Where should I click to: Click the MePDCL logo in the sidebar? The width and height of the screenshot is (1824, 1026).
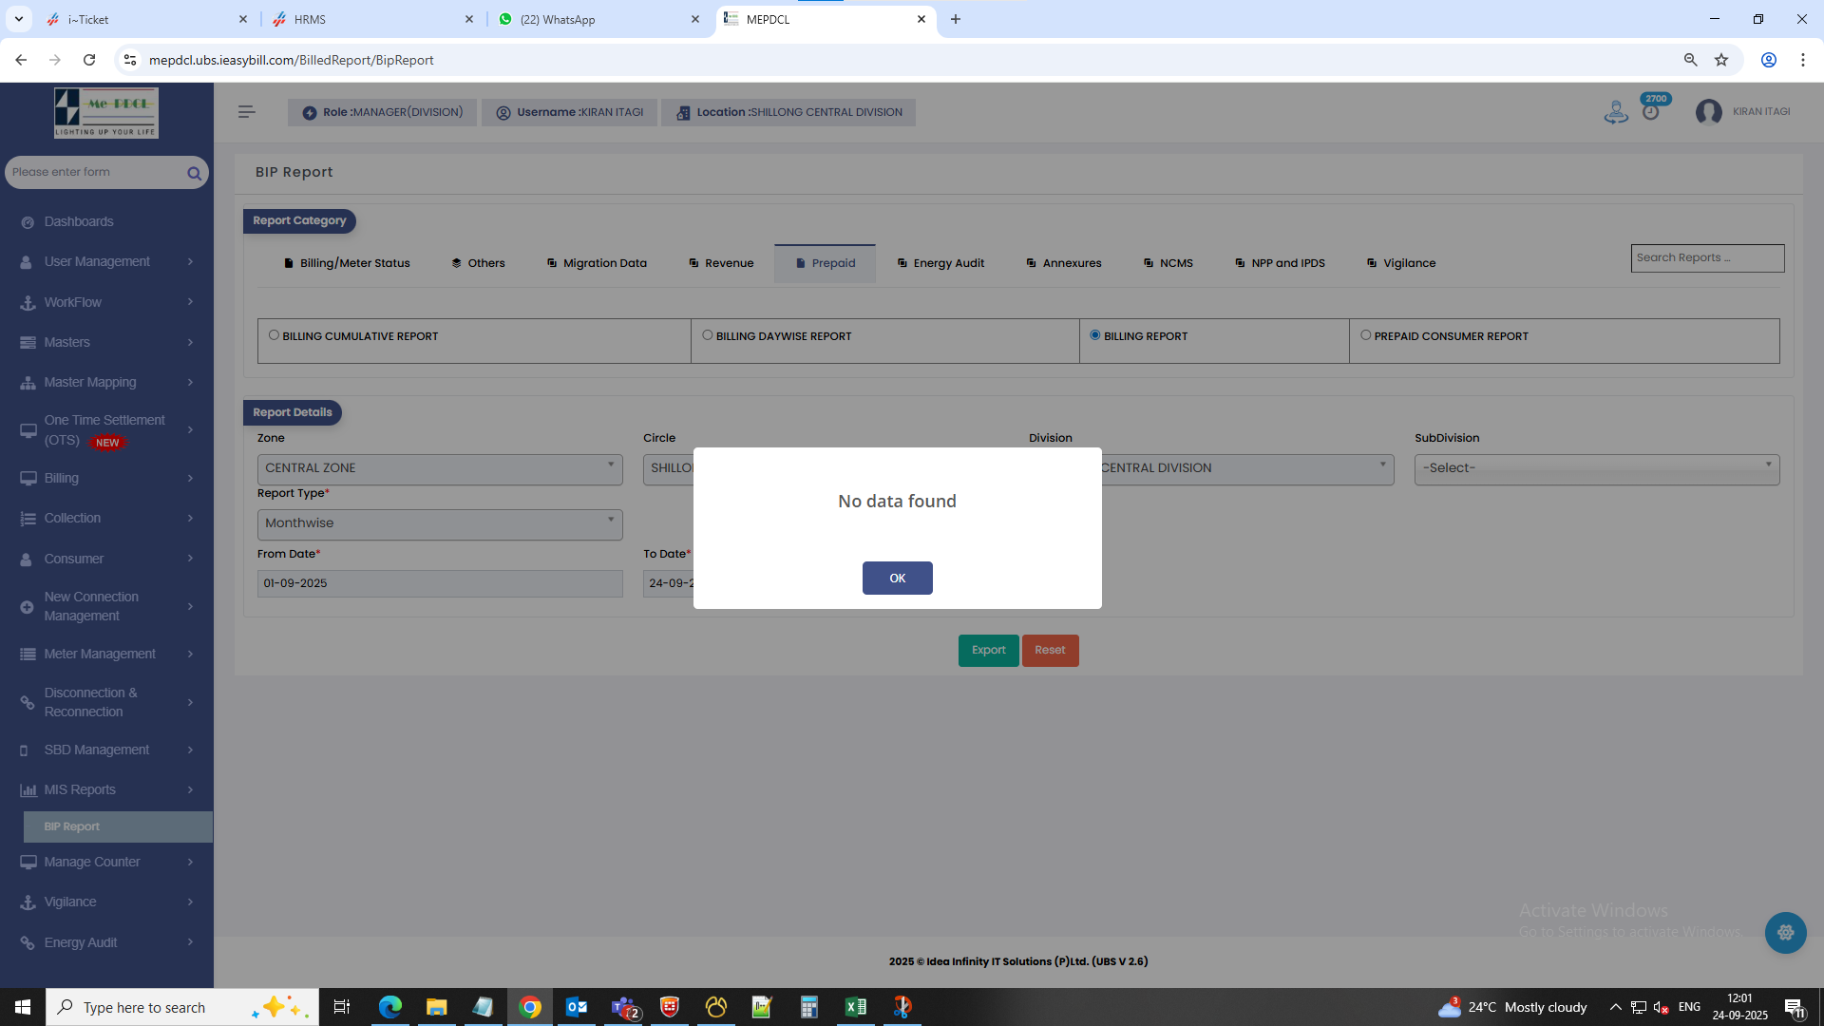[106, 112]
